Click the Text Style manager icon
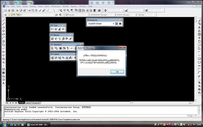Image resolution: width=203 pixels, height=127 pixels. (x=106, y=10)
